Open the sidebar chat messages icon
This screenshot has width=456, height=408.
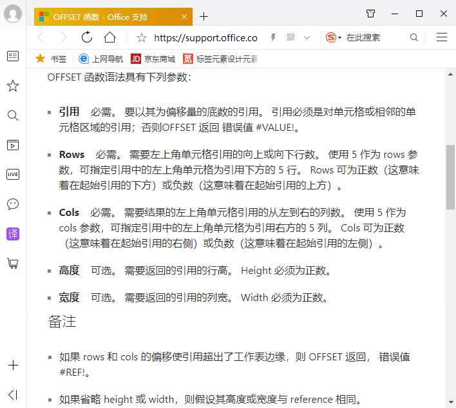point(13,204)
